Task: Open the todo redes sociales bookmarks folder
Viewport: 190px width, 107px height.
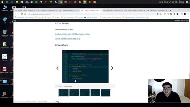Action: click(67, 17)
